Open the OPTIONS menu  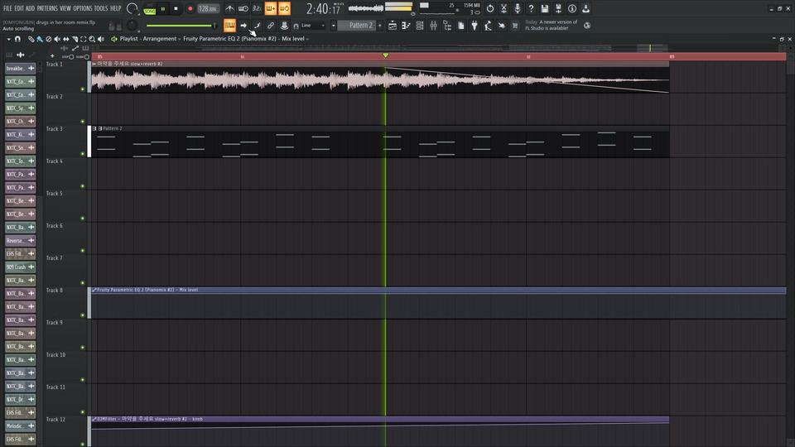tap(83, 8)
